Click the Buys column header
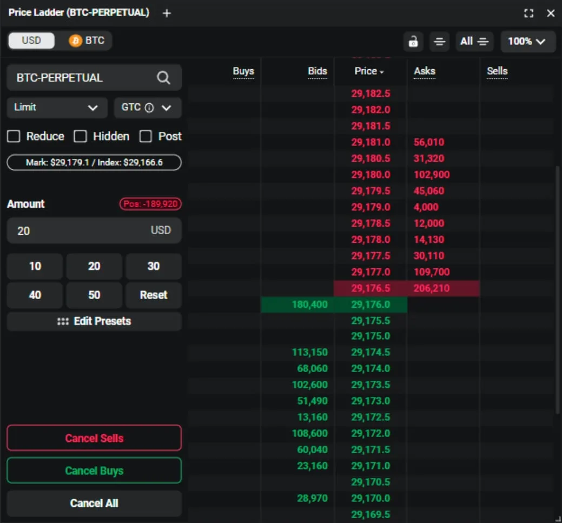Image resolution: width=562 pixels, height=523 pixels. [243, 71]
